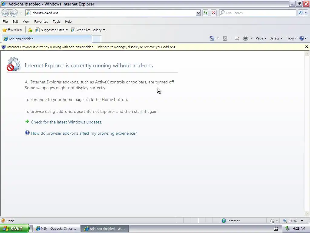The height and width of the screenshot is (233, 310).
Task: Click the Home icon in command bar
Action: 212,38
